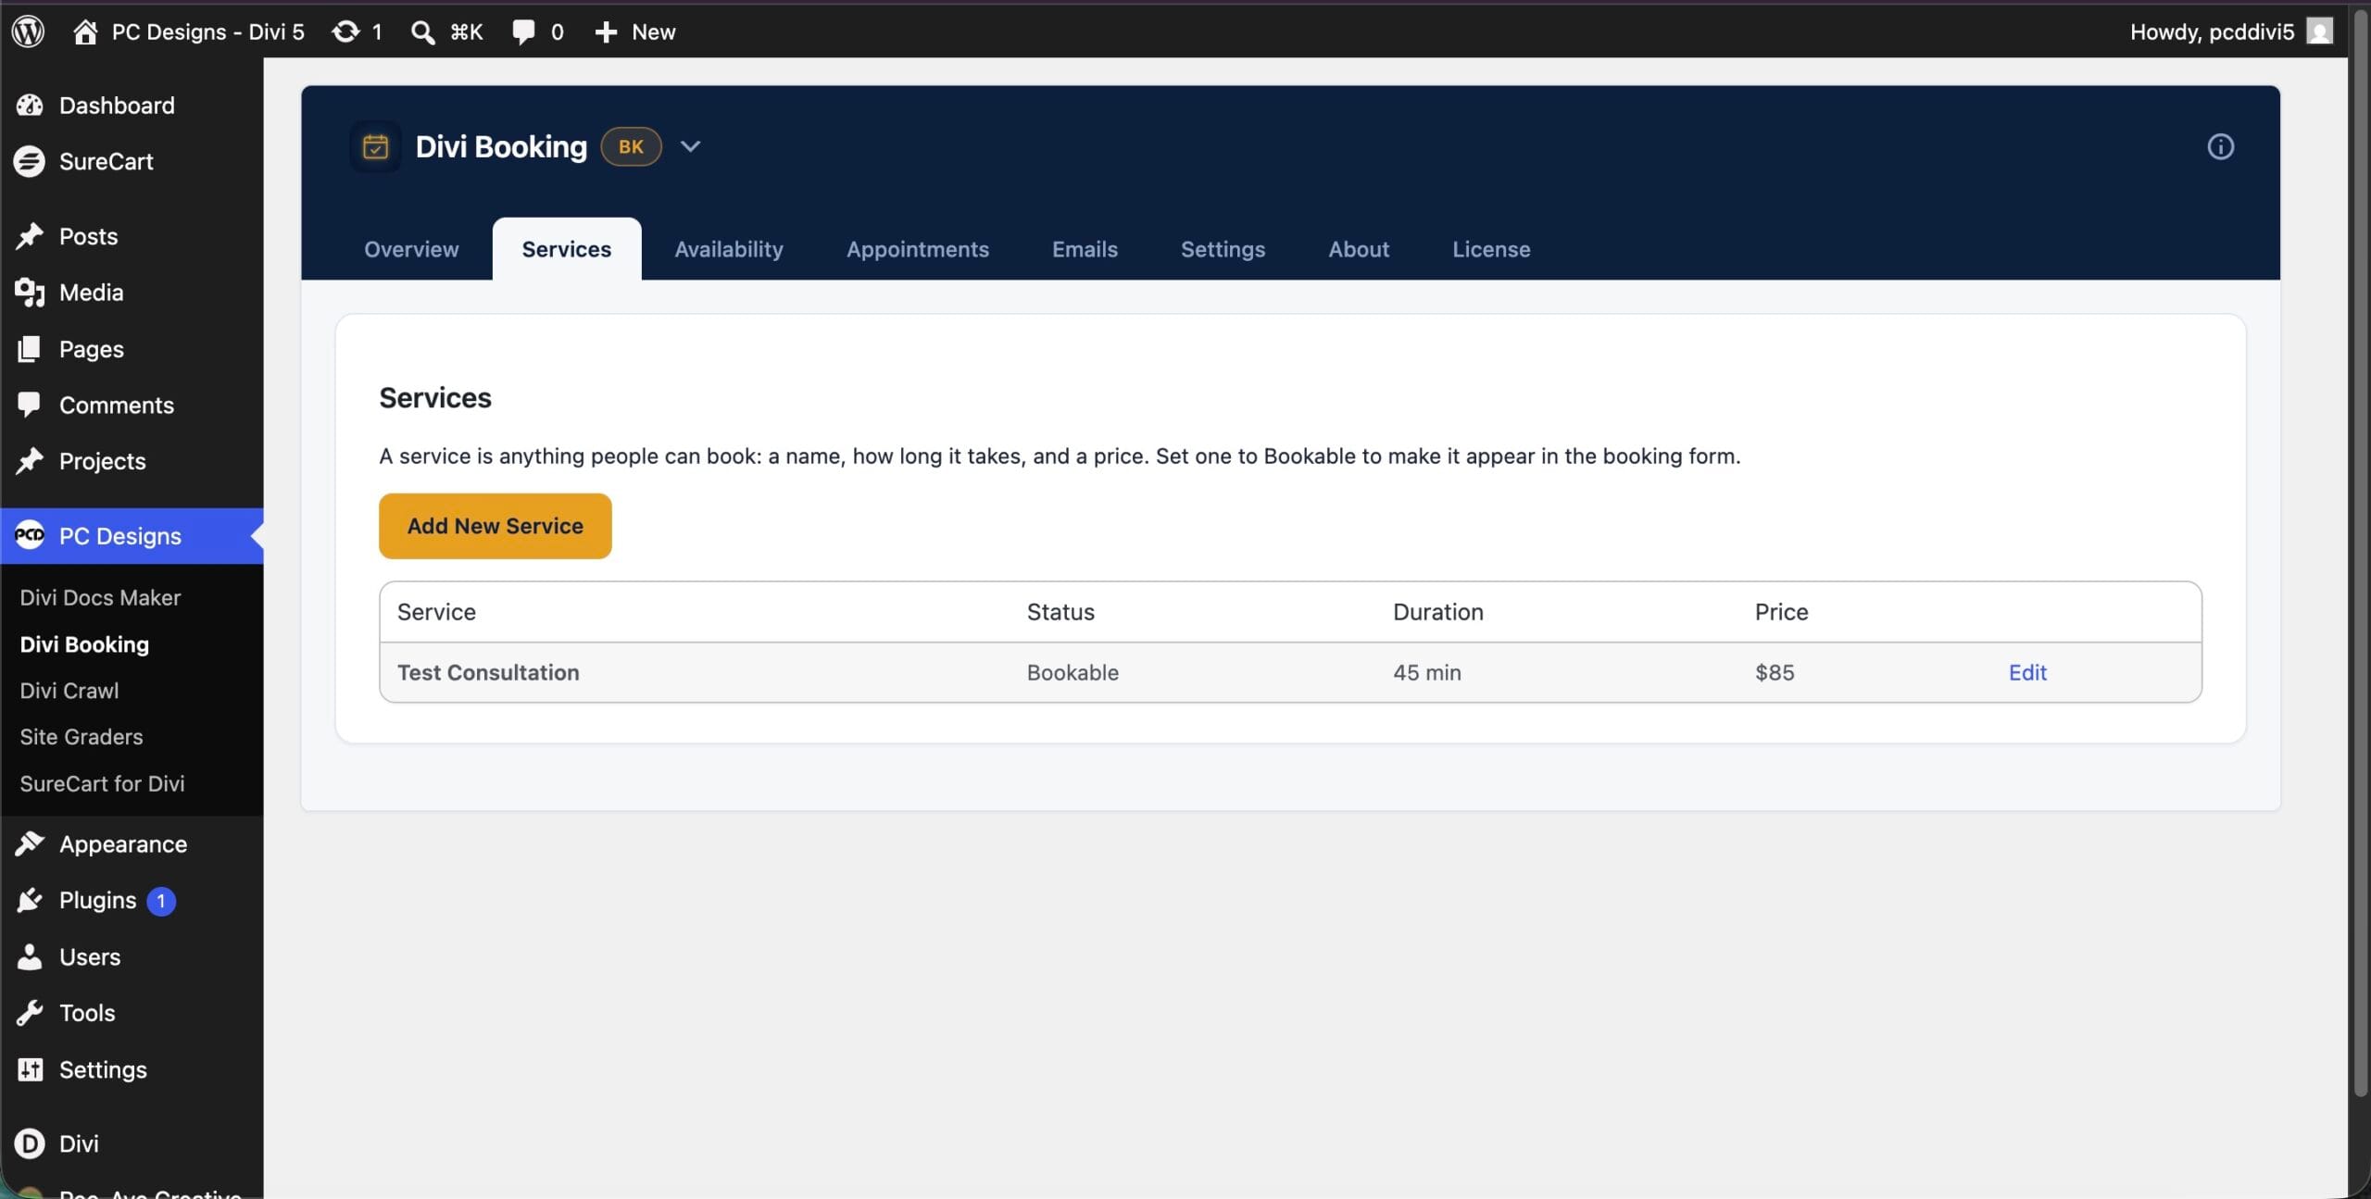This screenshot has height=1199, width=2371.
Task: Click the Dashboard gauge icon
Action: 30,106
